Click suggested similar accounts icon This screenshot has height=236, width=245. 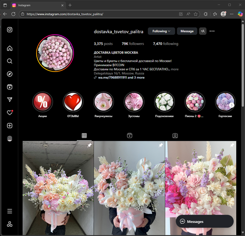tap(203, 31)
